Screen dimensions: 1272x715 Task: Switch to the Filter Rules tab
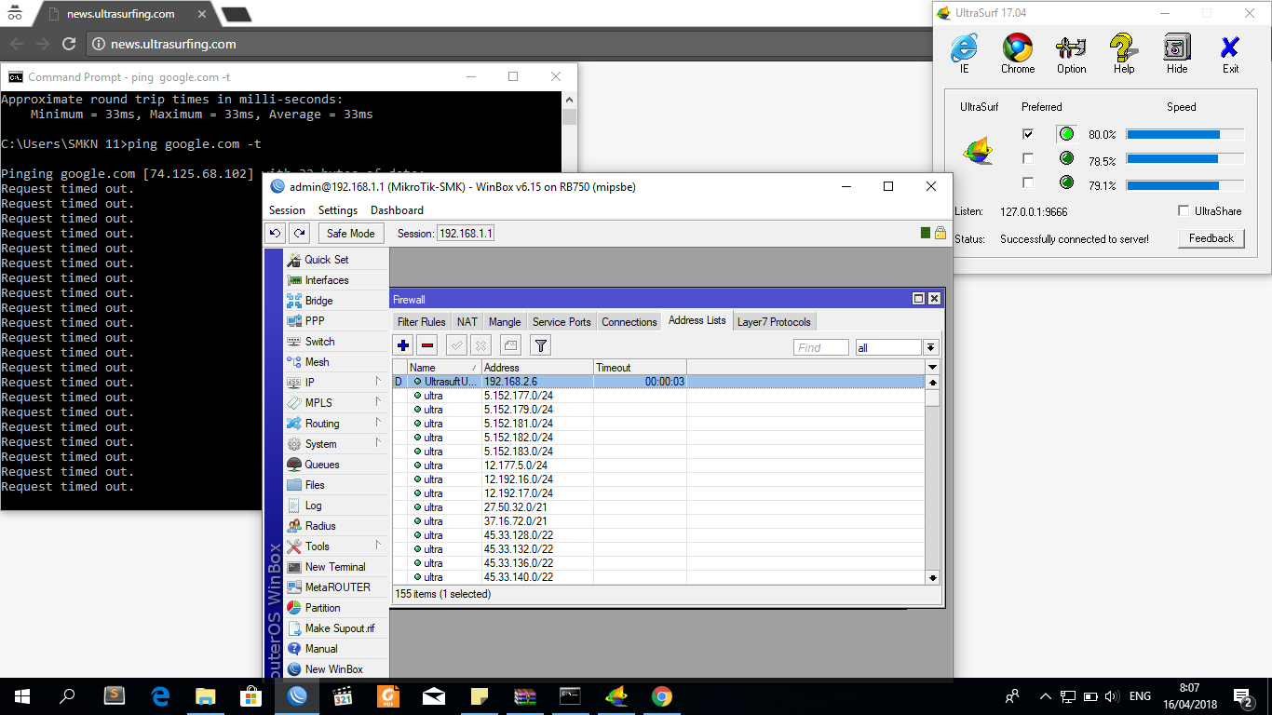click(x=422, y=322)
